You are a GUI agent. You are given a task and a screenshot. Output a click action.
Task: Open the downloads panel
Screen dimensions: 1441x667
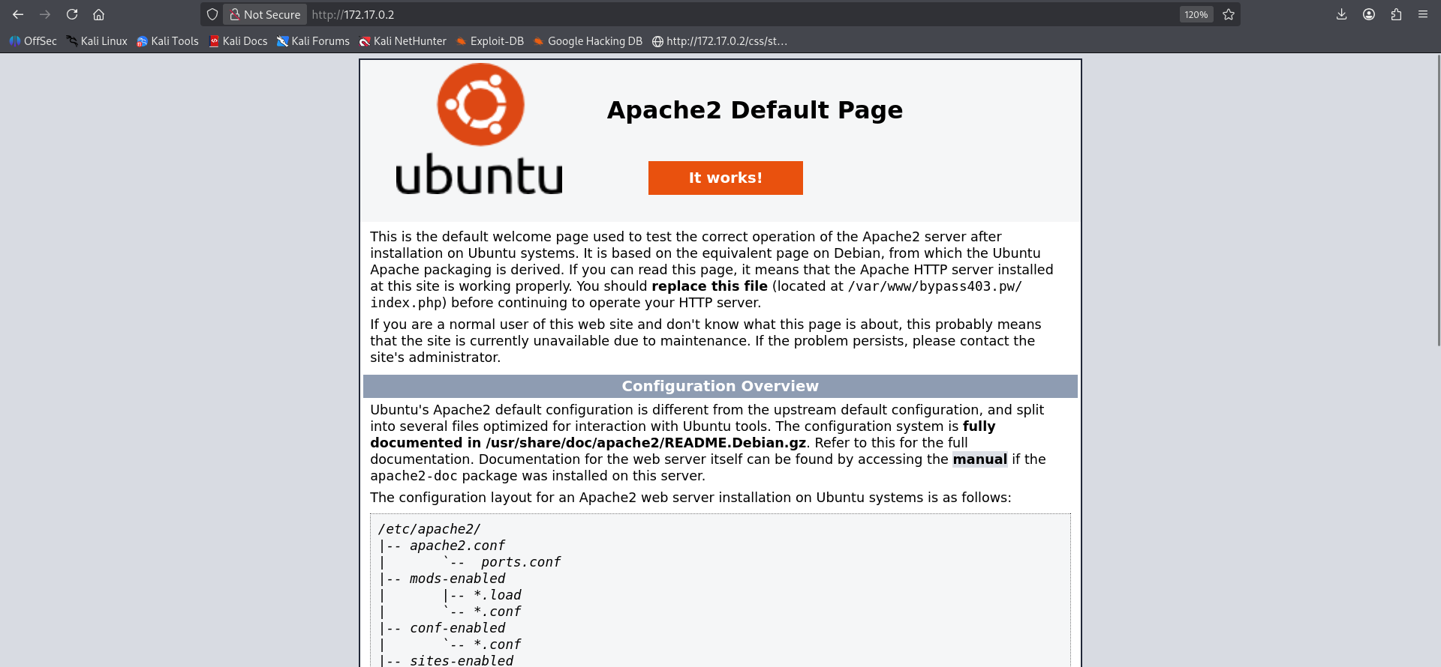1342,14
